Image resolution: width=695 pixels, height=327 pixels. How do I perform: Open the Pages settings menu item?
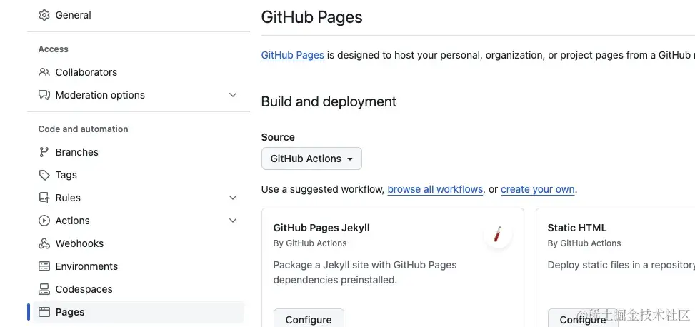[x=70, y=312]
